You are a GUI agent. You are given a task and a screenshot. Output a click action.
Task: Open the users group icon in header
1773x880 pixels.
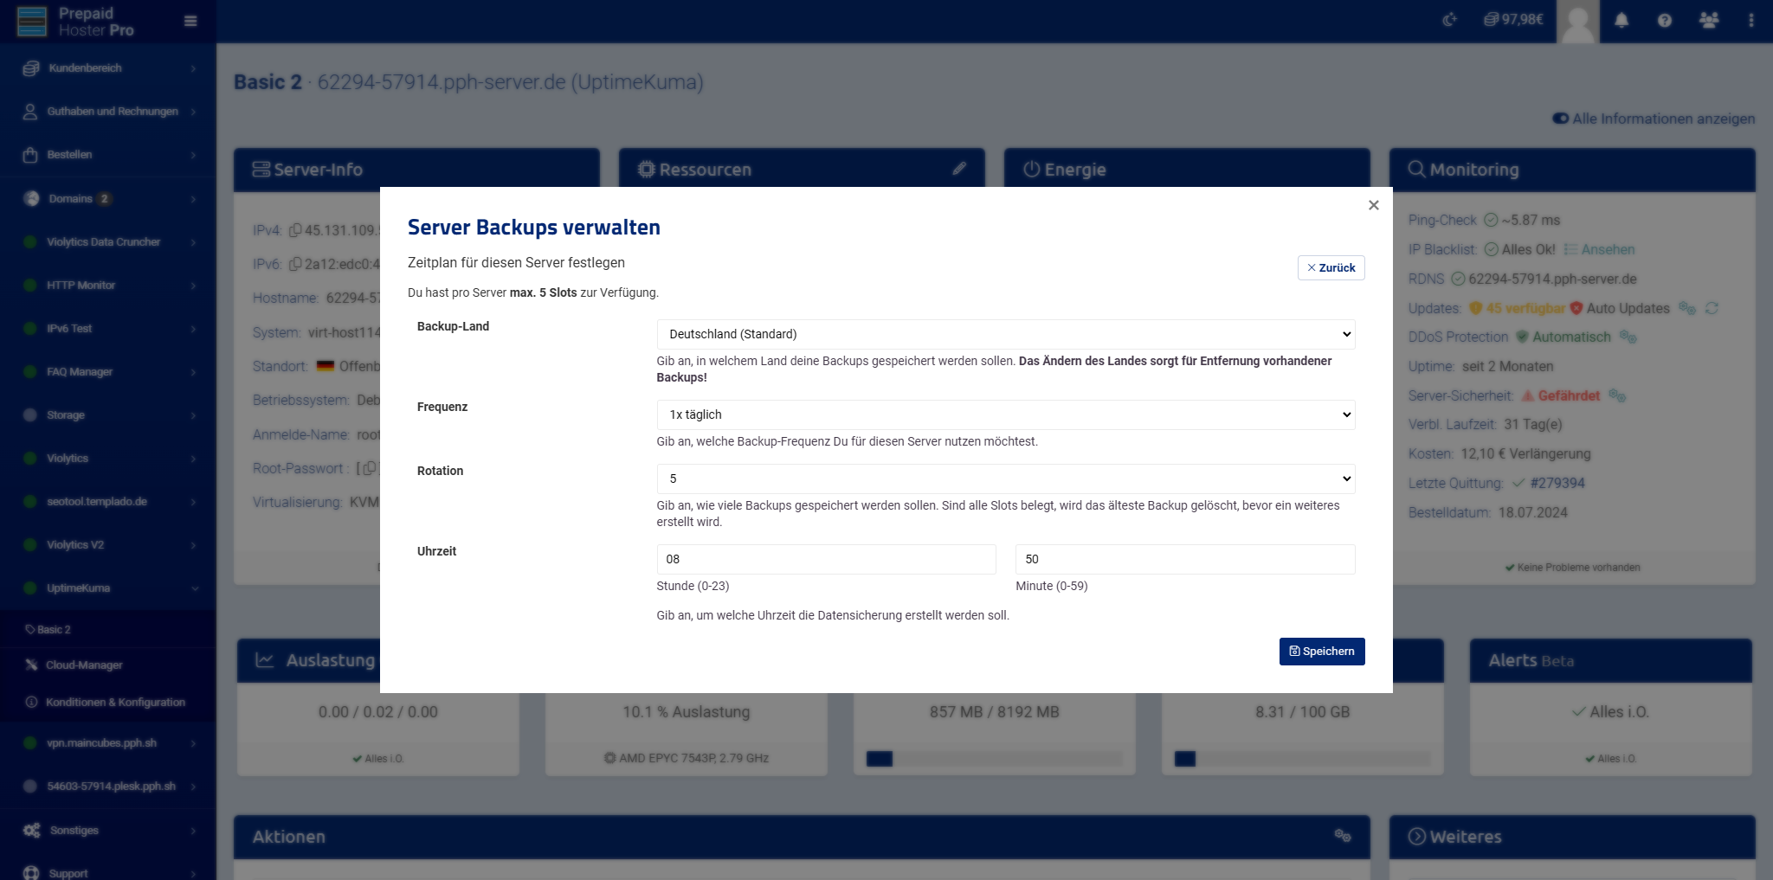[1708, 20]
